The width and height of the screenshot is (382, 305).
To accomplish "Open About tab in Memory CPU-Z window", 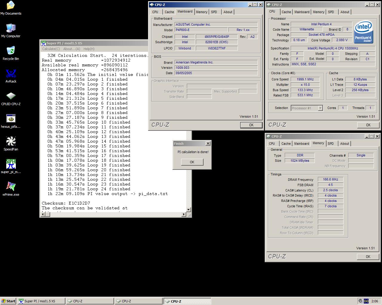I will coord(344,144).
